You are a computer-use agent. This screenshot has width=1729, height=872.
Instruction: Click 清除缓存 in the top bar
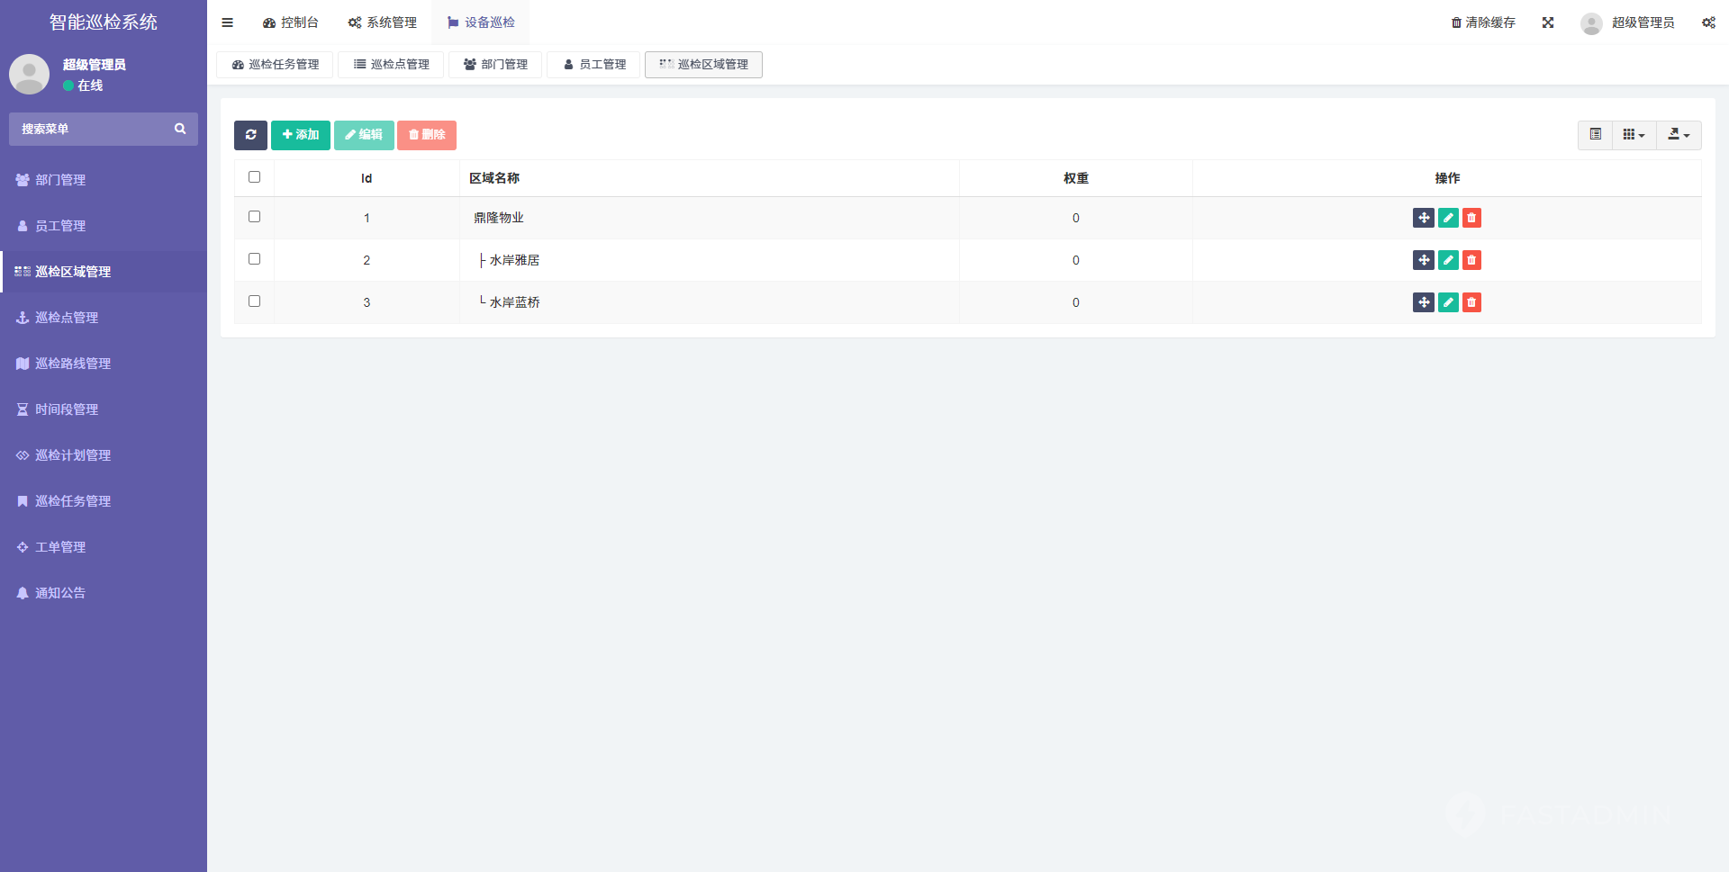tap(1483, 22)
